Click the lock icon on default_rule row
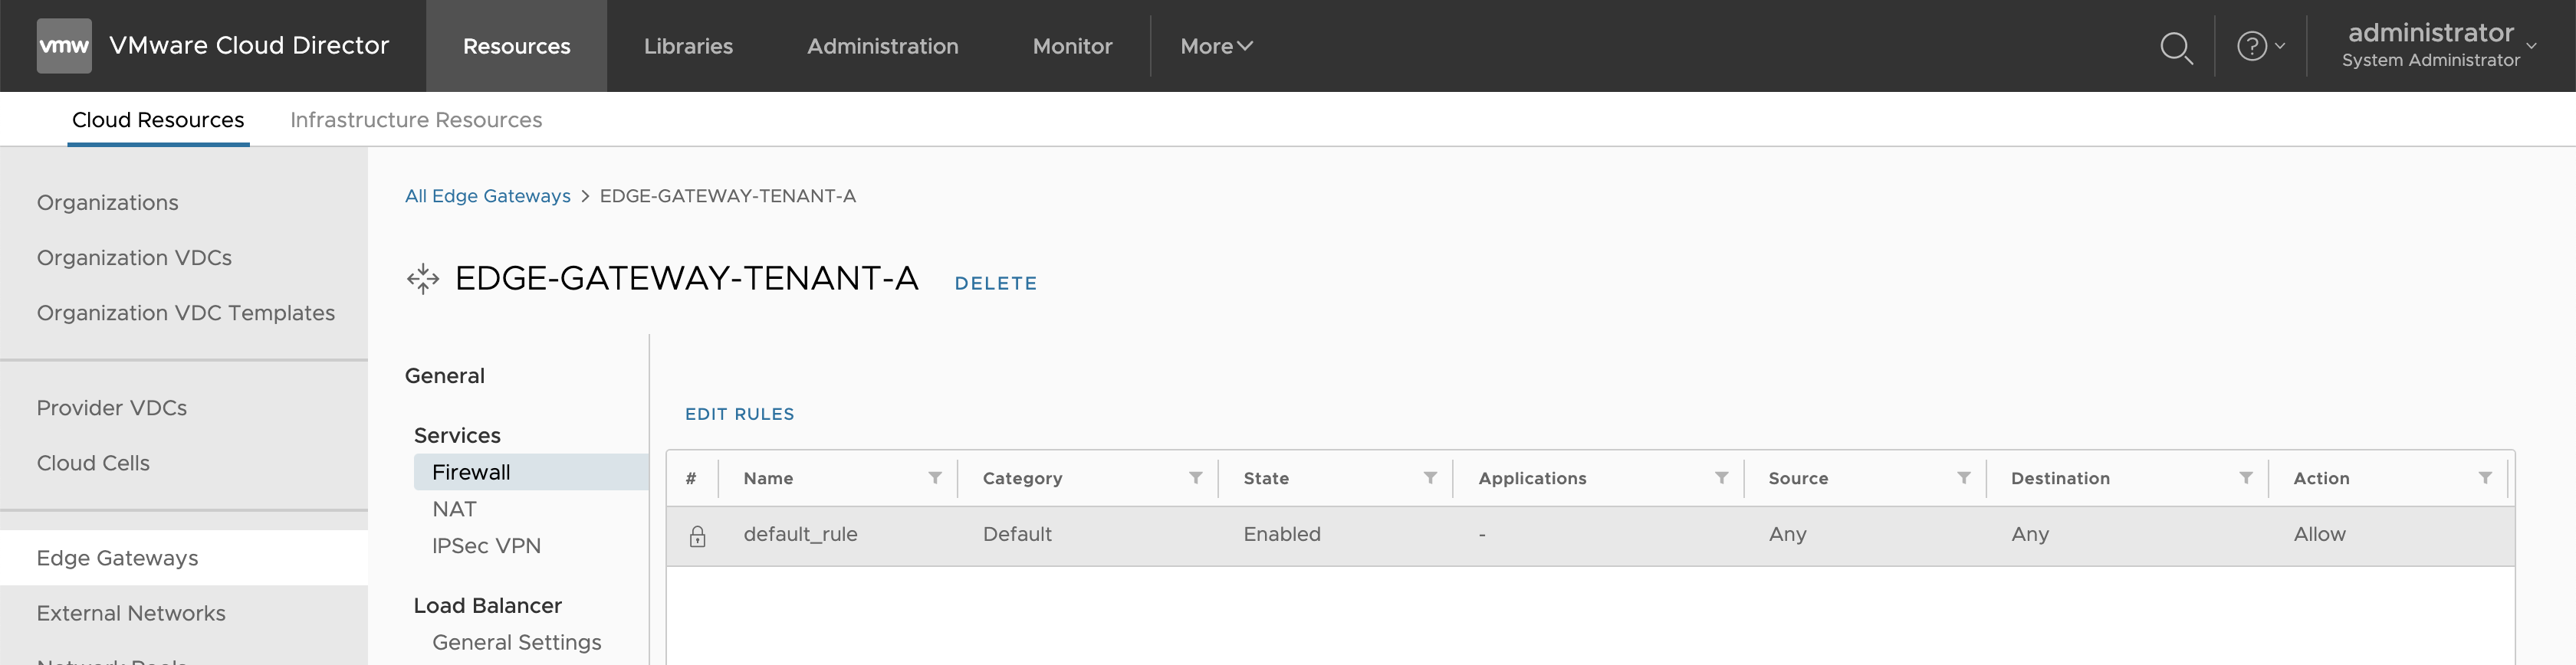This screenshot has height=665, width=2576. [x=697, y=536]
